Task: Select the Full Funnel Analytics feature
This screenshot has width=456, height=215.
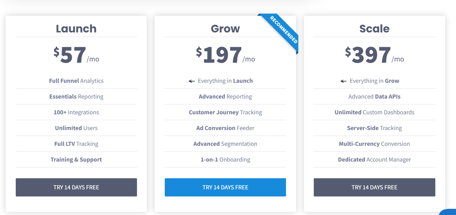Action: tap(76, 81)
